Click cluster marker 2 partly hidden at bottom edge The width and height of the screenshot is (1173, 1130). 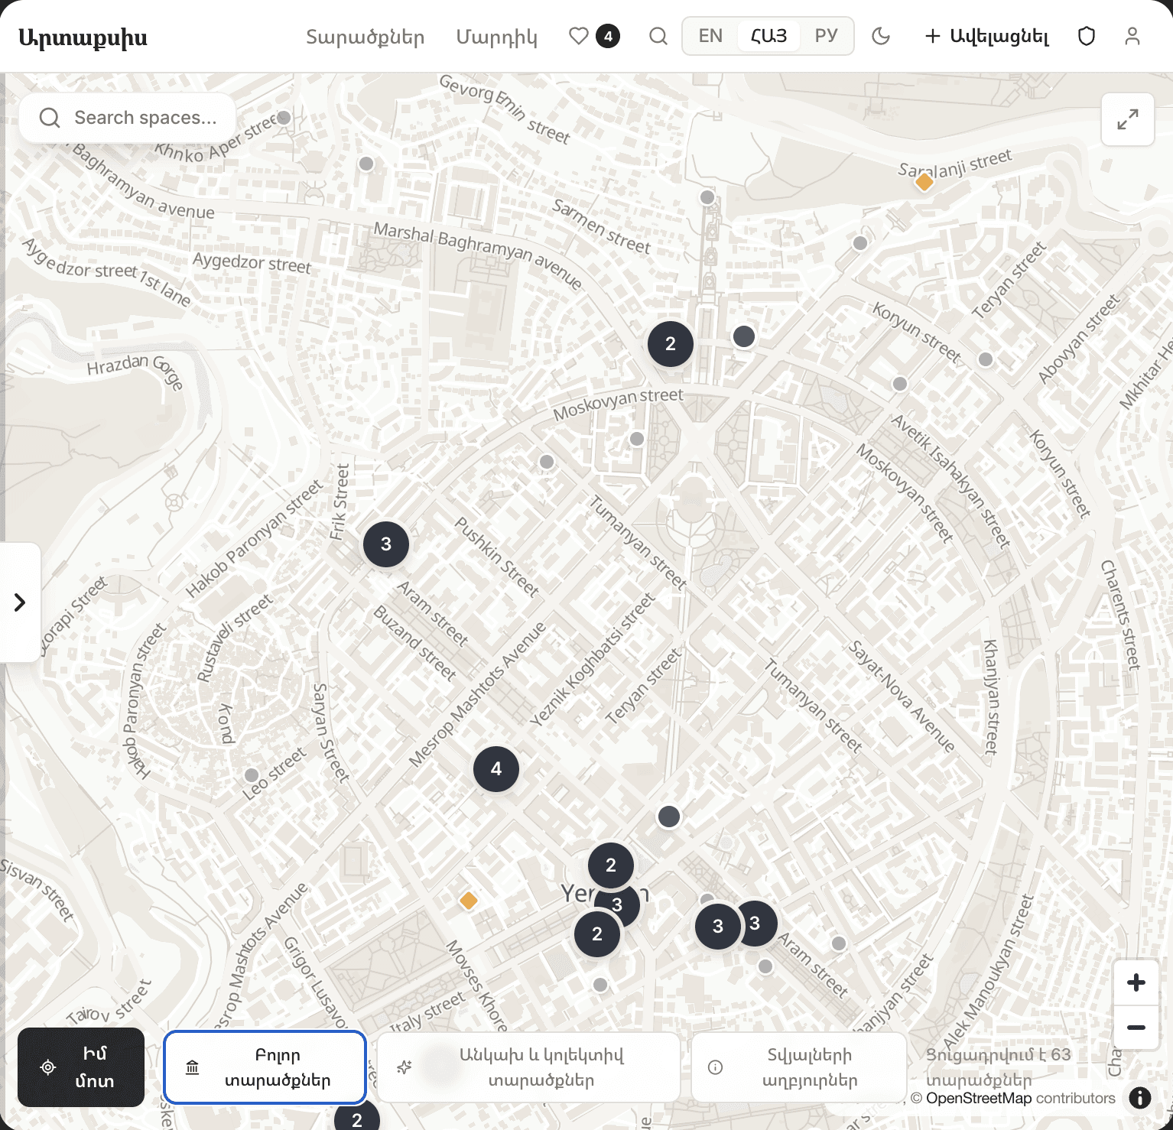[357, 1116]
